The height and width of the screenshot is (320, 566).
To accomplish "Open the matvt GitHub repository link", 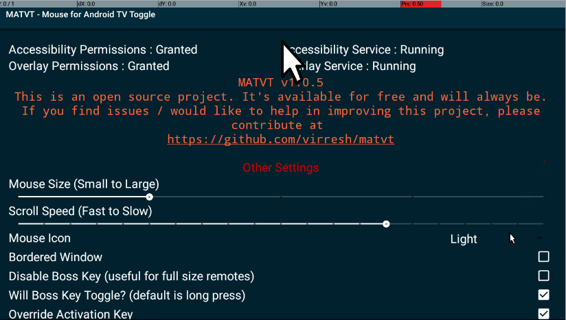I will point(281,139).
